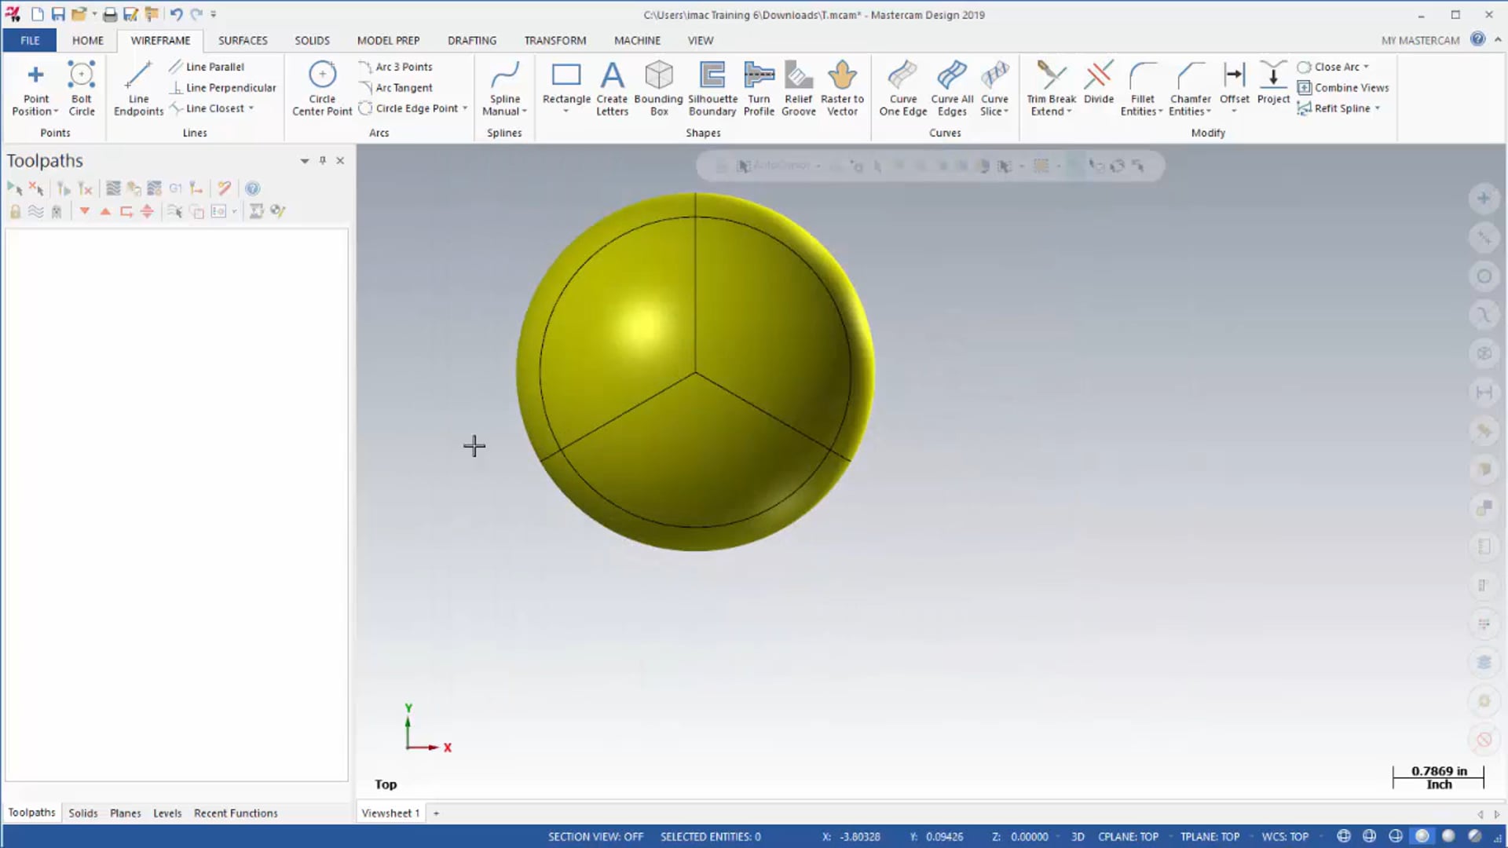
Task: Select Recent Functions panel tab
Action: [x=235, y=813]
